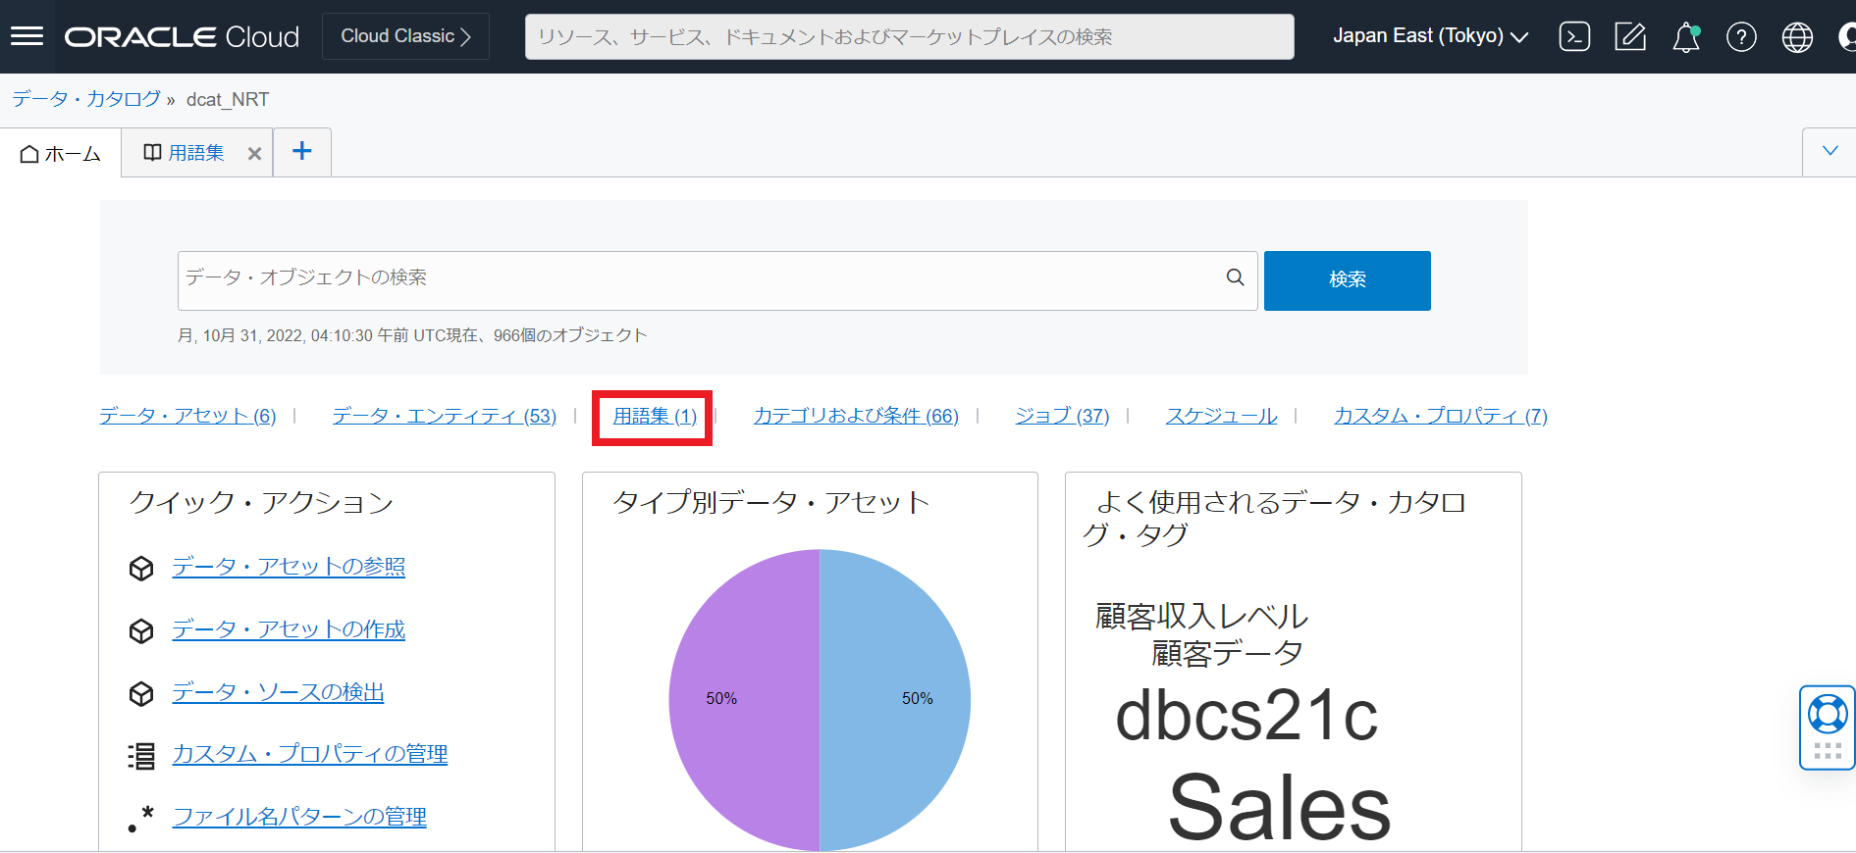Add a new tab with plus icon
The width and height of the screenshot is (1856, 853).
pyautogui.click(x=302, y=151)
